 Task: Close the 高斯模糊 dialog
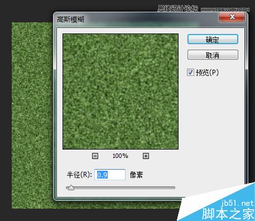point(232,17)
